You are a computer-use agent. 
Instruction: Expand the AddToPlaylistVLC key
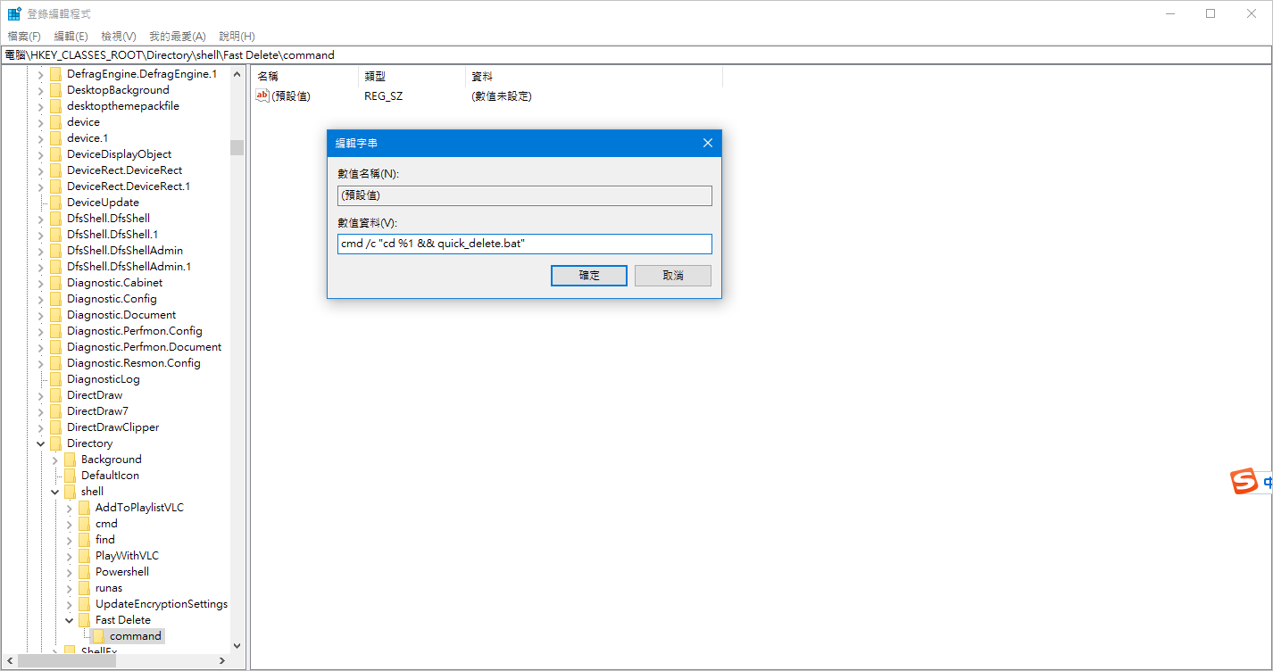[69, 508]
